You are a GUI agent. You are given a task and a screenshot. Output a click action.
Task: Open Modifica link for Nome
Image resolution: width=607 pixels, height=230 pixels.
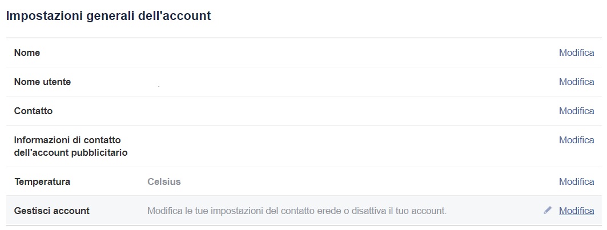pos(576,53)
